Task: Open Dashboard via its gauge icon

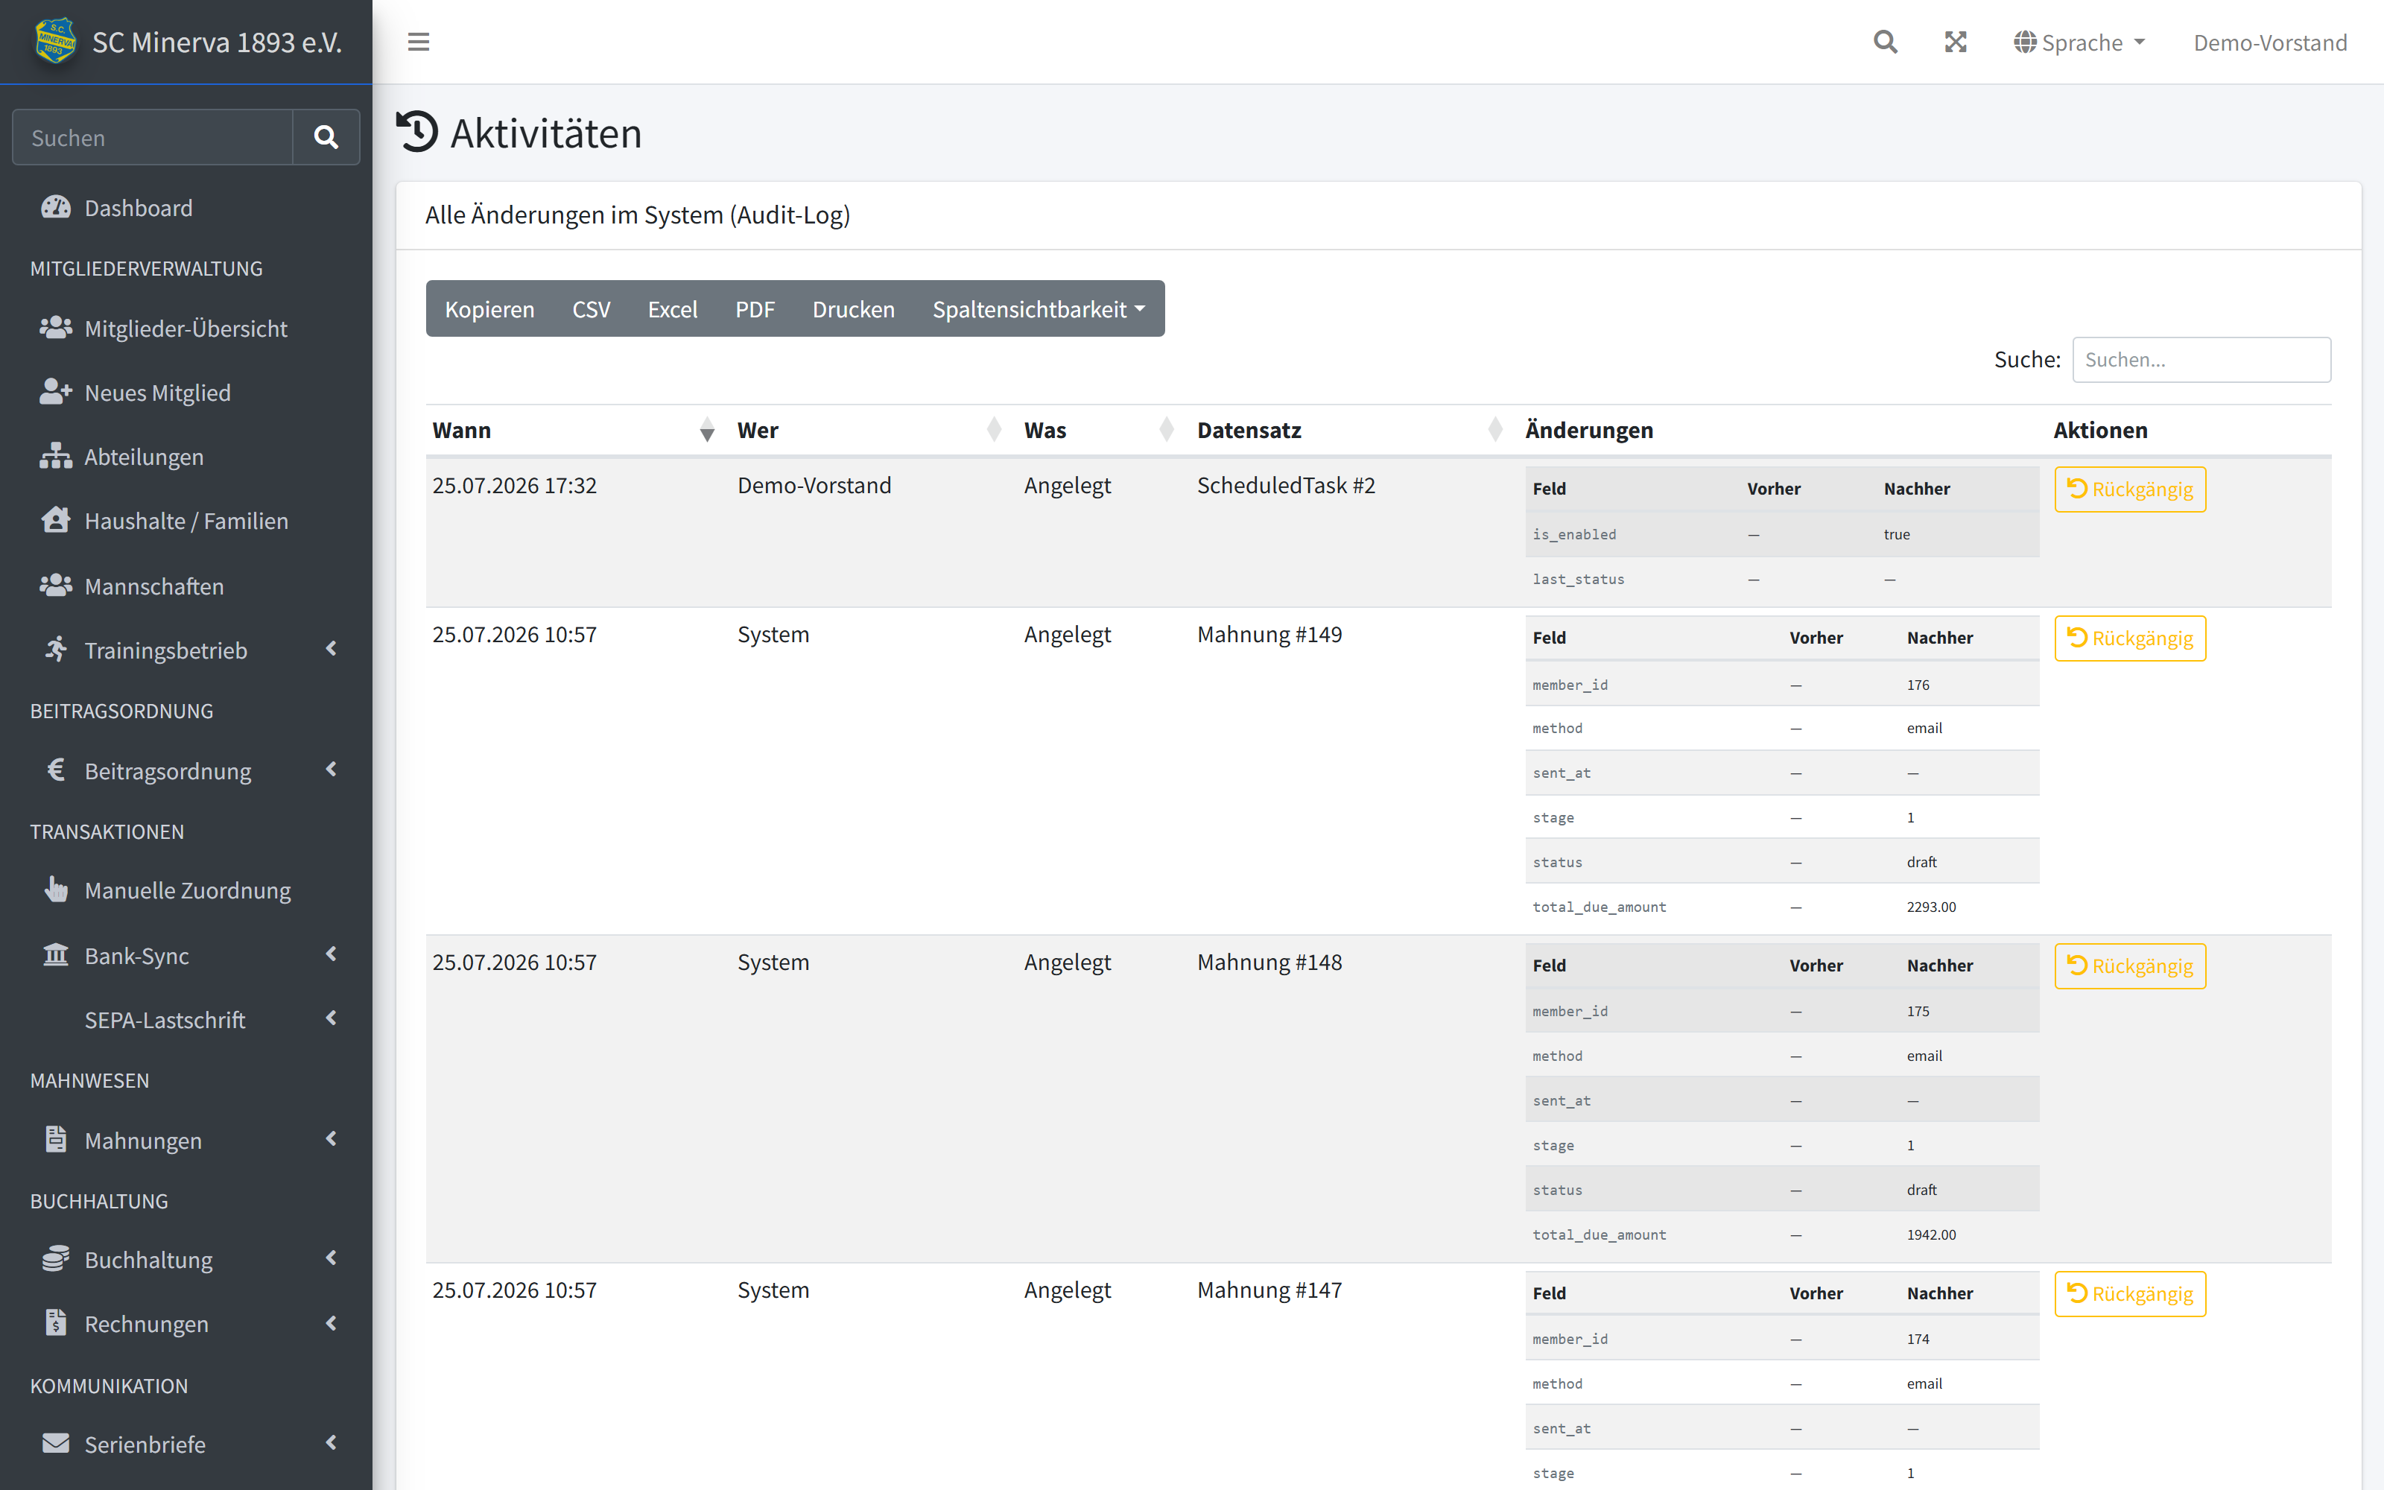Action: (55, 208)
